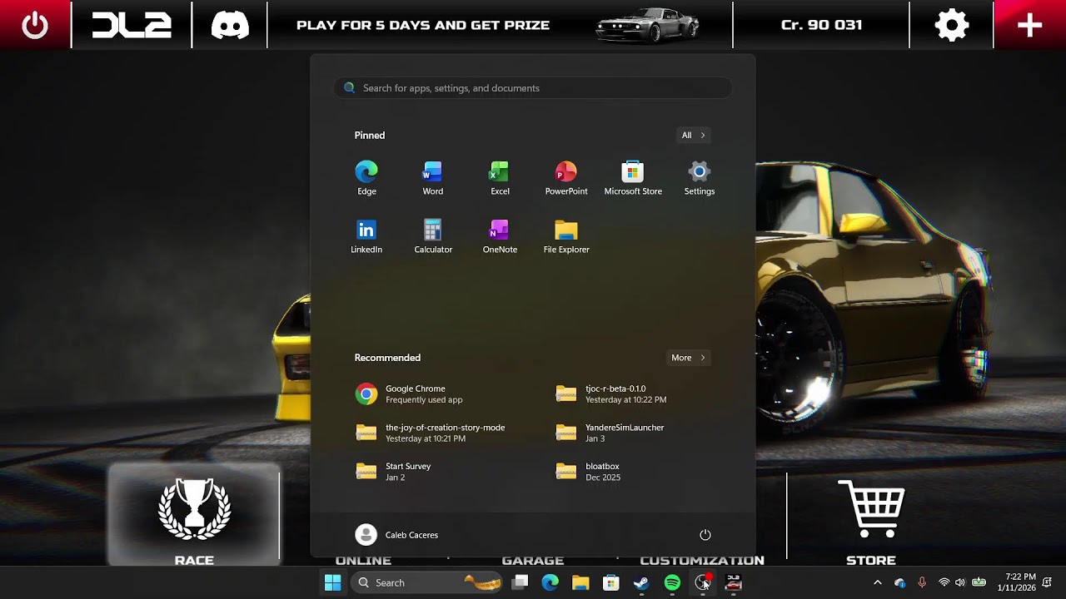Open the Wi-Fi network tray icon
This screenshot has height=599, width=1066.
click(944, 582)
